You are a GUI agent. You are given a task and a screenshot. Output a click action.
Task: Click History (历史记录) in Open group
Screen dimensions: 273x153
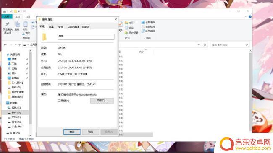(131, 33)
